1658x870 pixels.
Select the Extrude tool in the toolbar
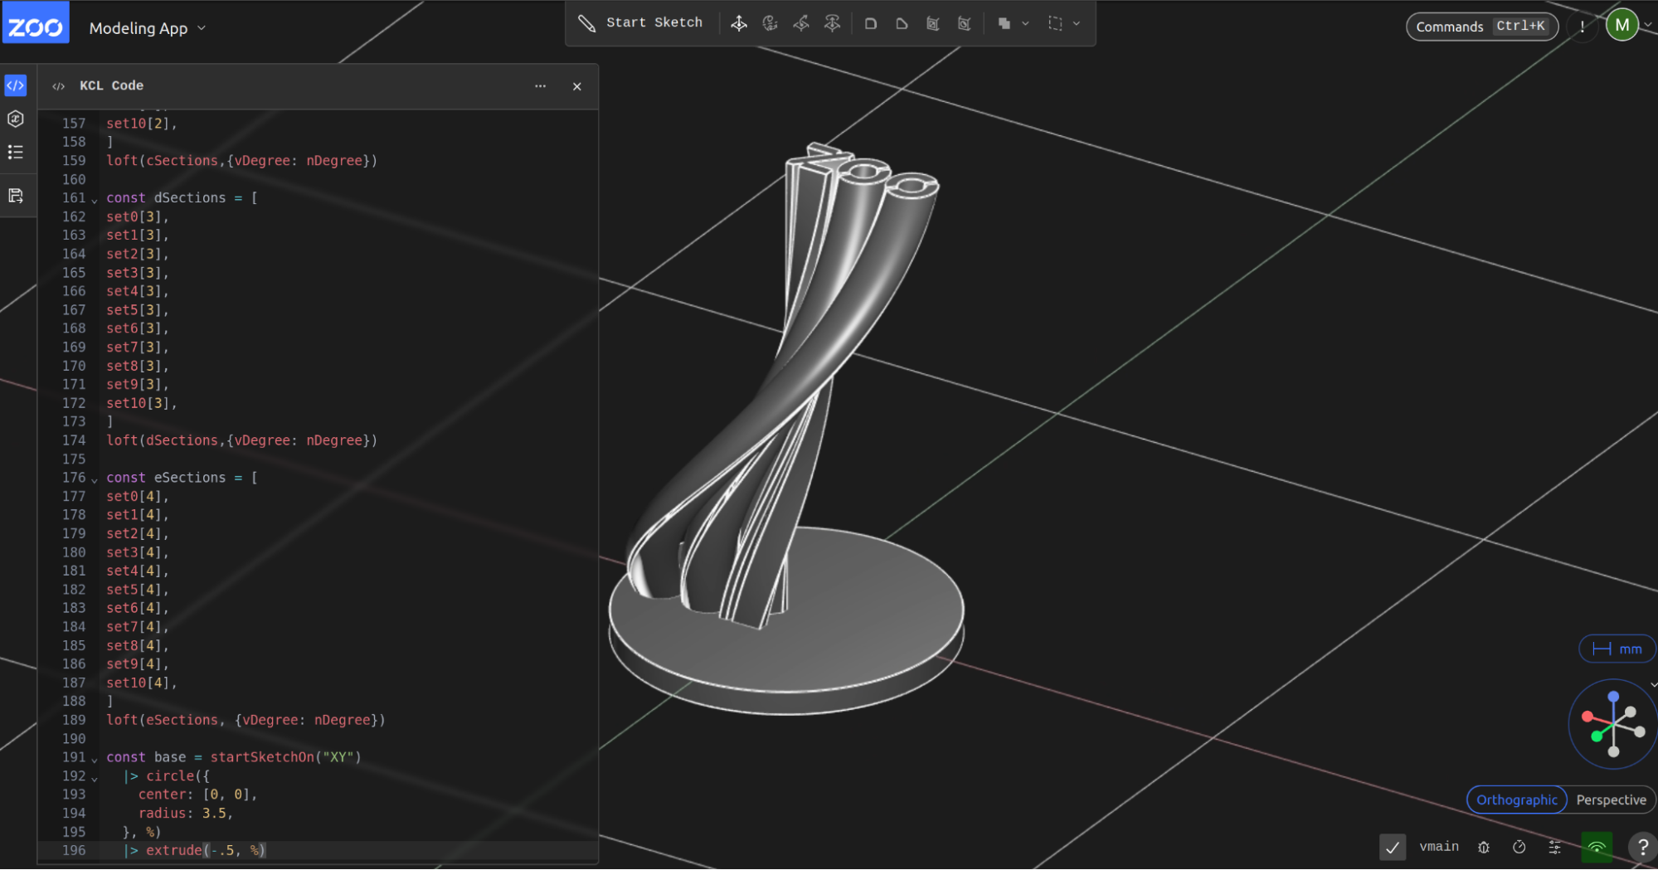[738, 23]
